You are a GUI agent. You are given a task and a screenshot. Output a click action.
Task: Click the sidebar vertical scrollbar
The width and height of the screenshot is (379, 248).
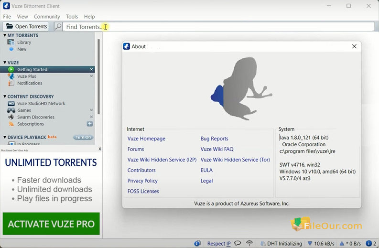pos(98,76)
